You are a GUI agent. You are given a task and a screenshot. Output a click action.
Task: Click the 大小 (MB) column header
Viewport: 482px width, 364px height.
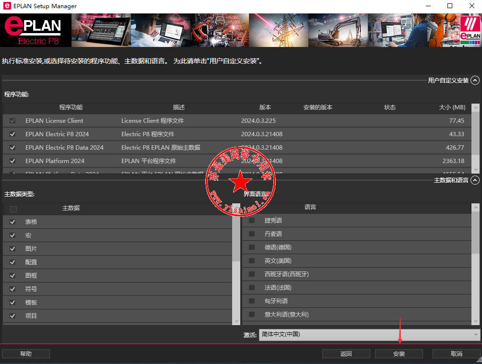tap(452, 107)
